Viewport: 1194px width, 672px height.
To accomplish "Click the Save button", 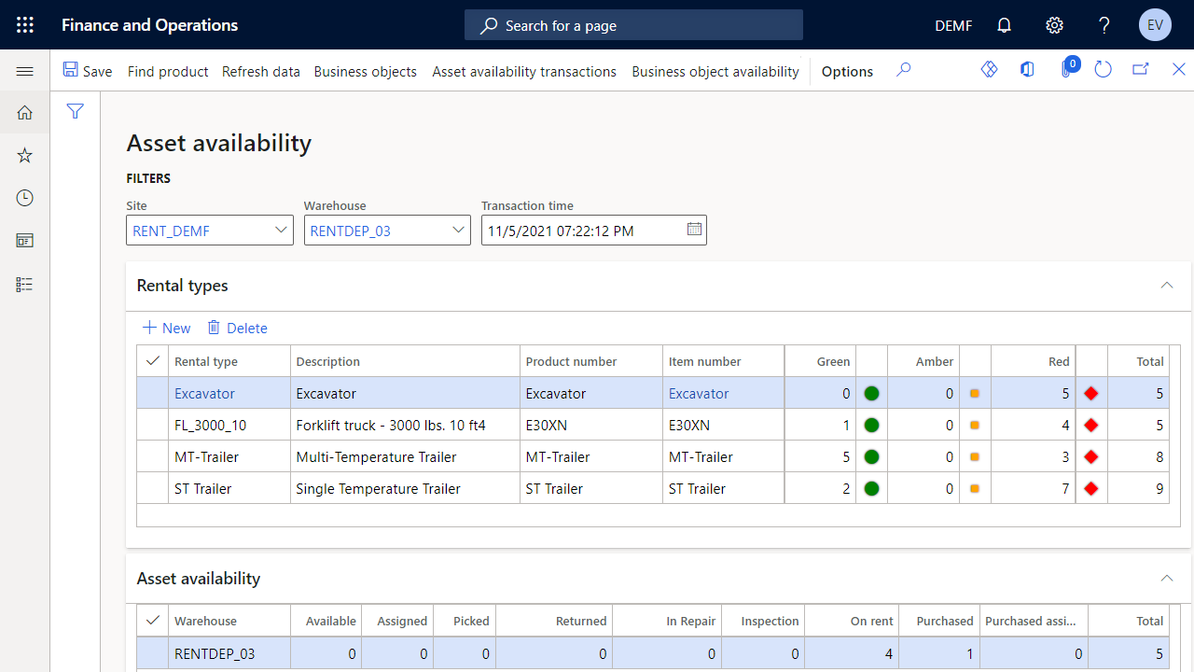I will pyautogui.click(x=88, y=71).
